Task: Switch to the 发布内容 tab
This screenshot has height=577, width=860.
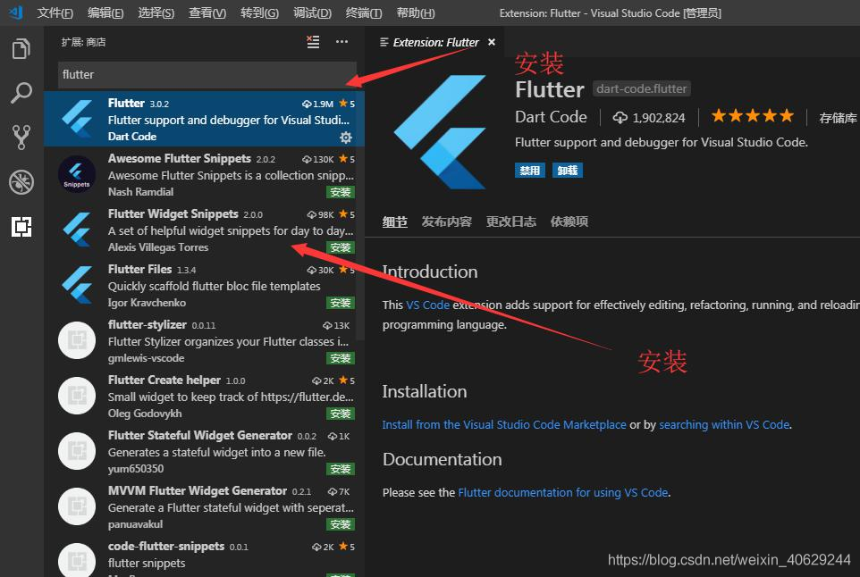Action: pos(446,222)
